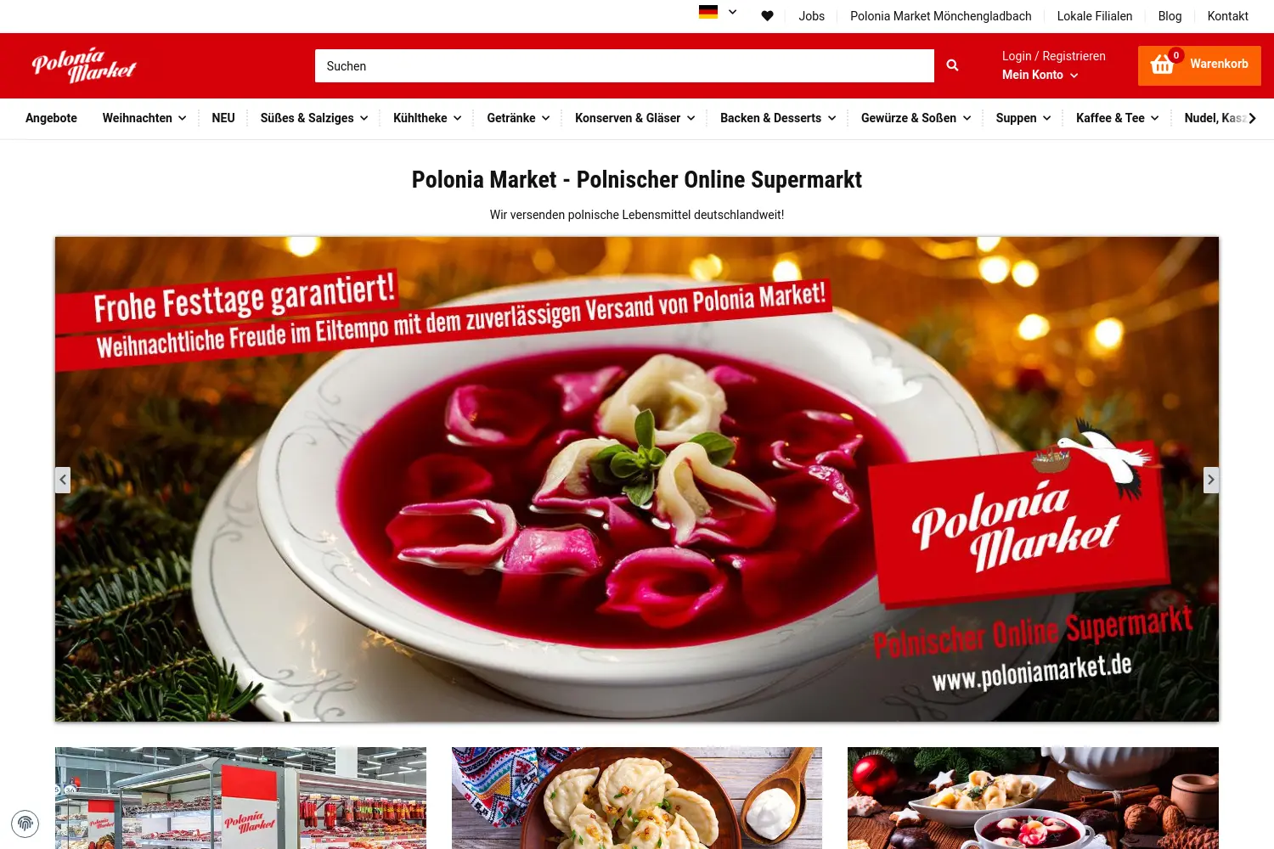Expand the Getränke category menu
This screenshot has width=1274, height=849.
pos(518,118)
